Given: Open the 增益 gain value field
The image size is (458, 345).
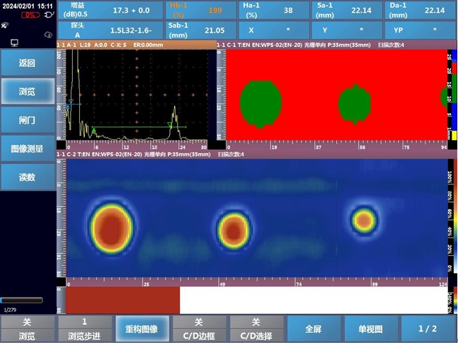Looking at the screenshot, I should click(112, 11).
